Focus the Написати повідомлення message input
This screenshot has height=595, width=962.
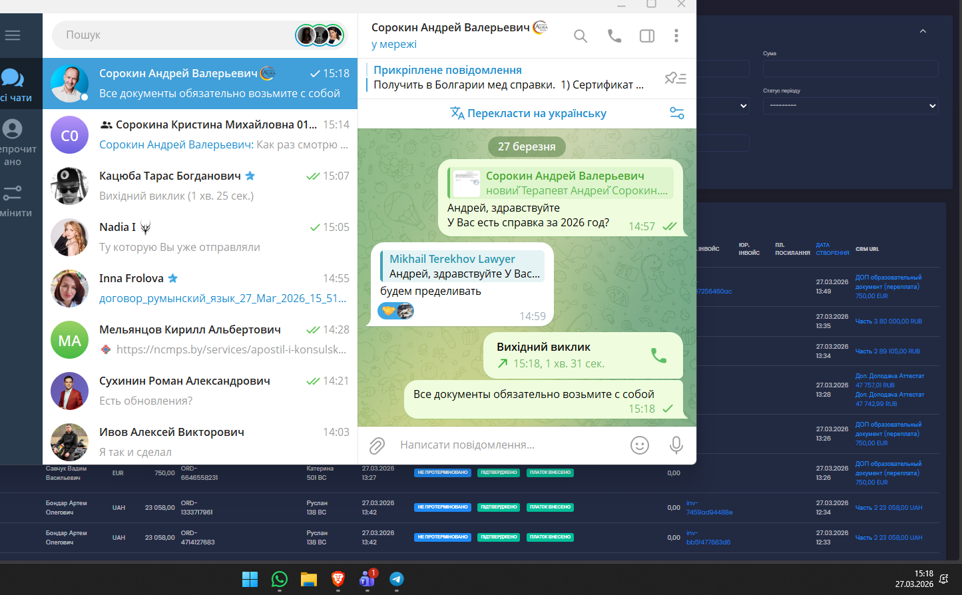tap(509, 445)
